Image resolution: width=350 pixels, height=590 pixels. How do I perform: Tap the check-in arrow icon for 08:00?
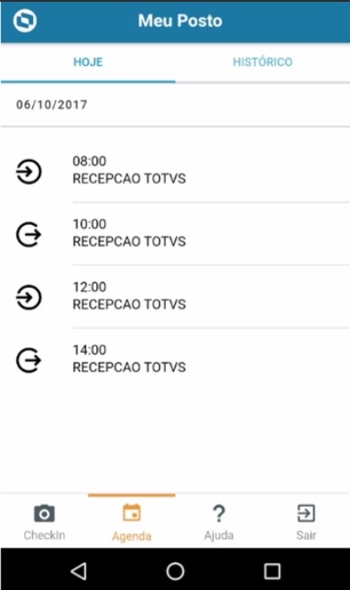(28, 171)
